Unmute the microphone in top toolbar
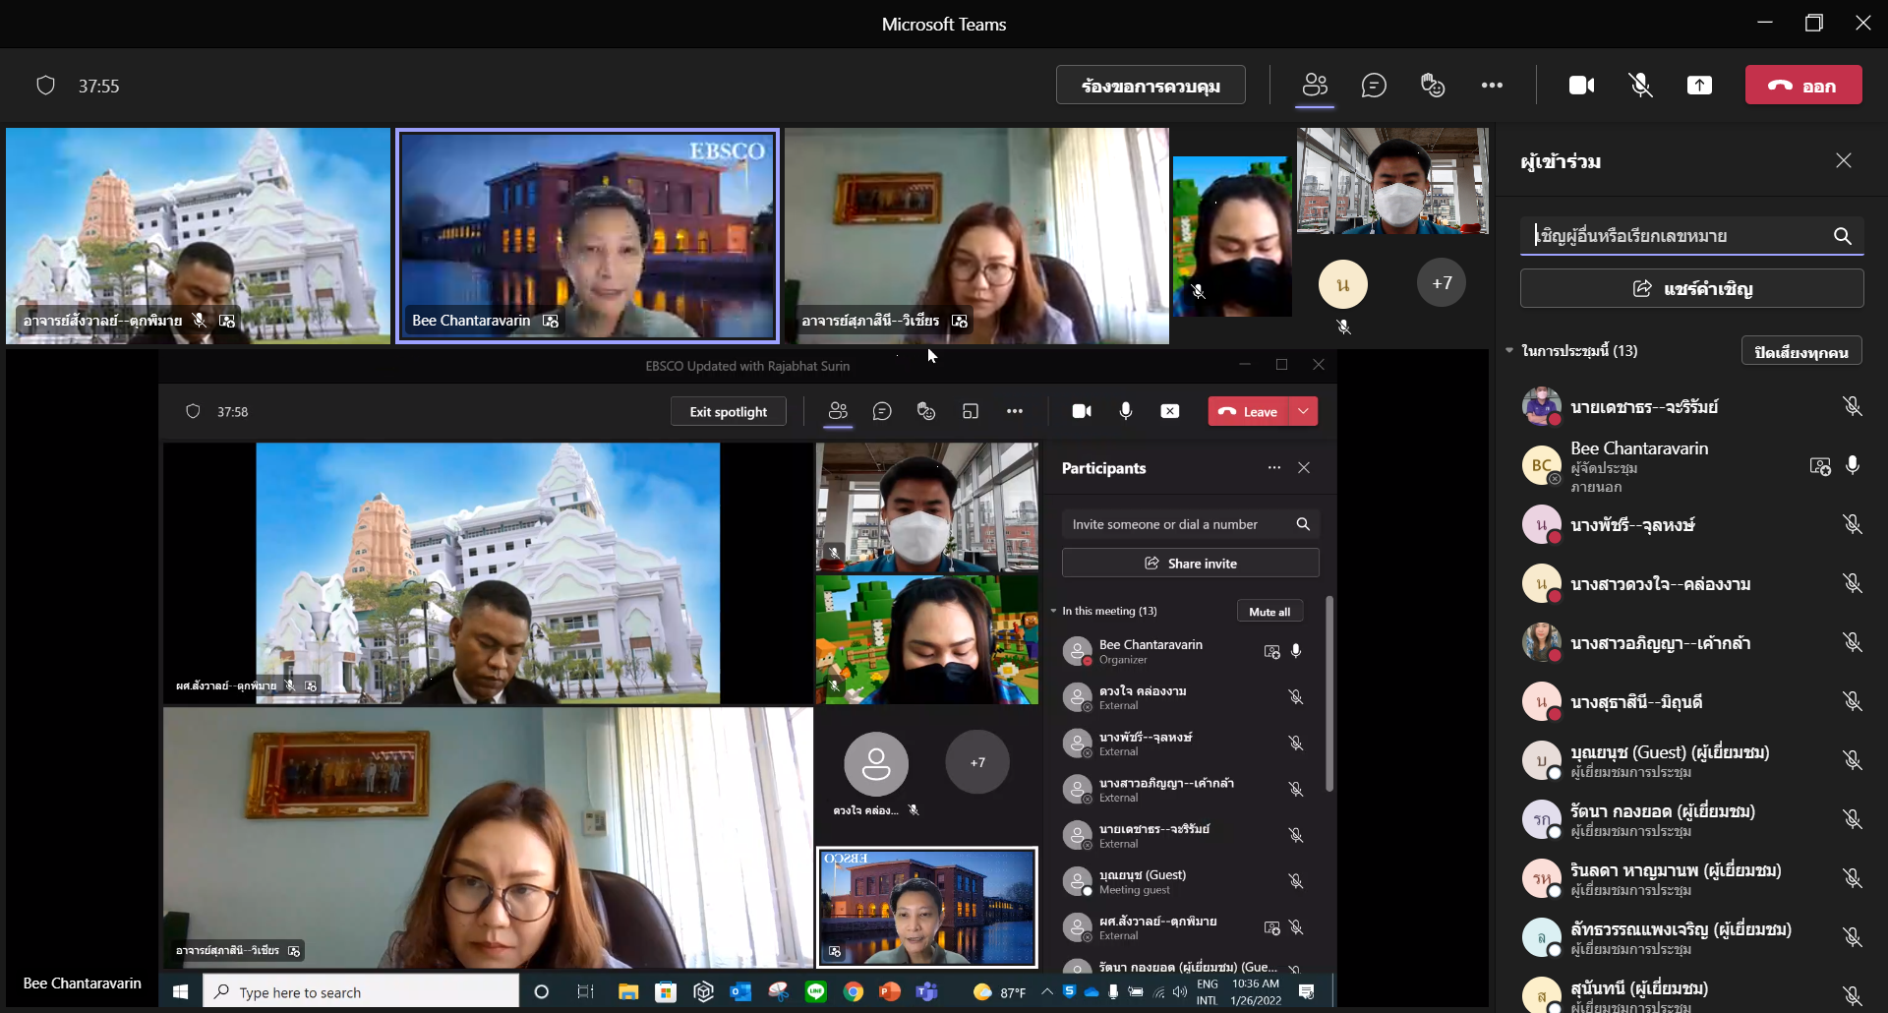Image resolution: width=1888 pixels, height=1013 pixels. click(x=1640, y=86)
